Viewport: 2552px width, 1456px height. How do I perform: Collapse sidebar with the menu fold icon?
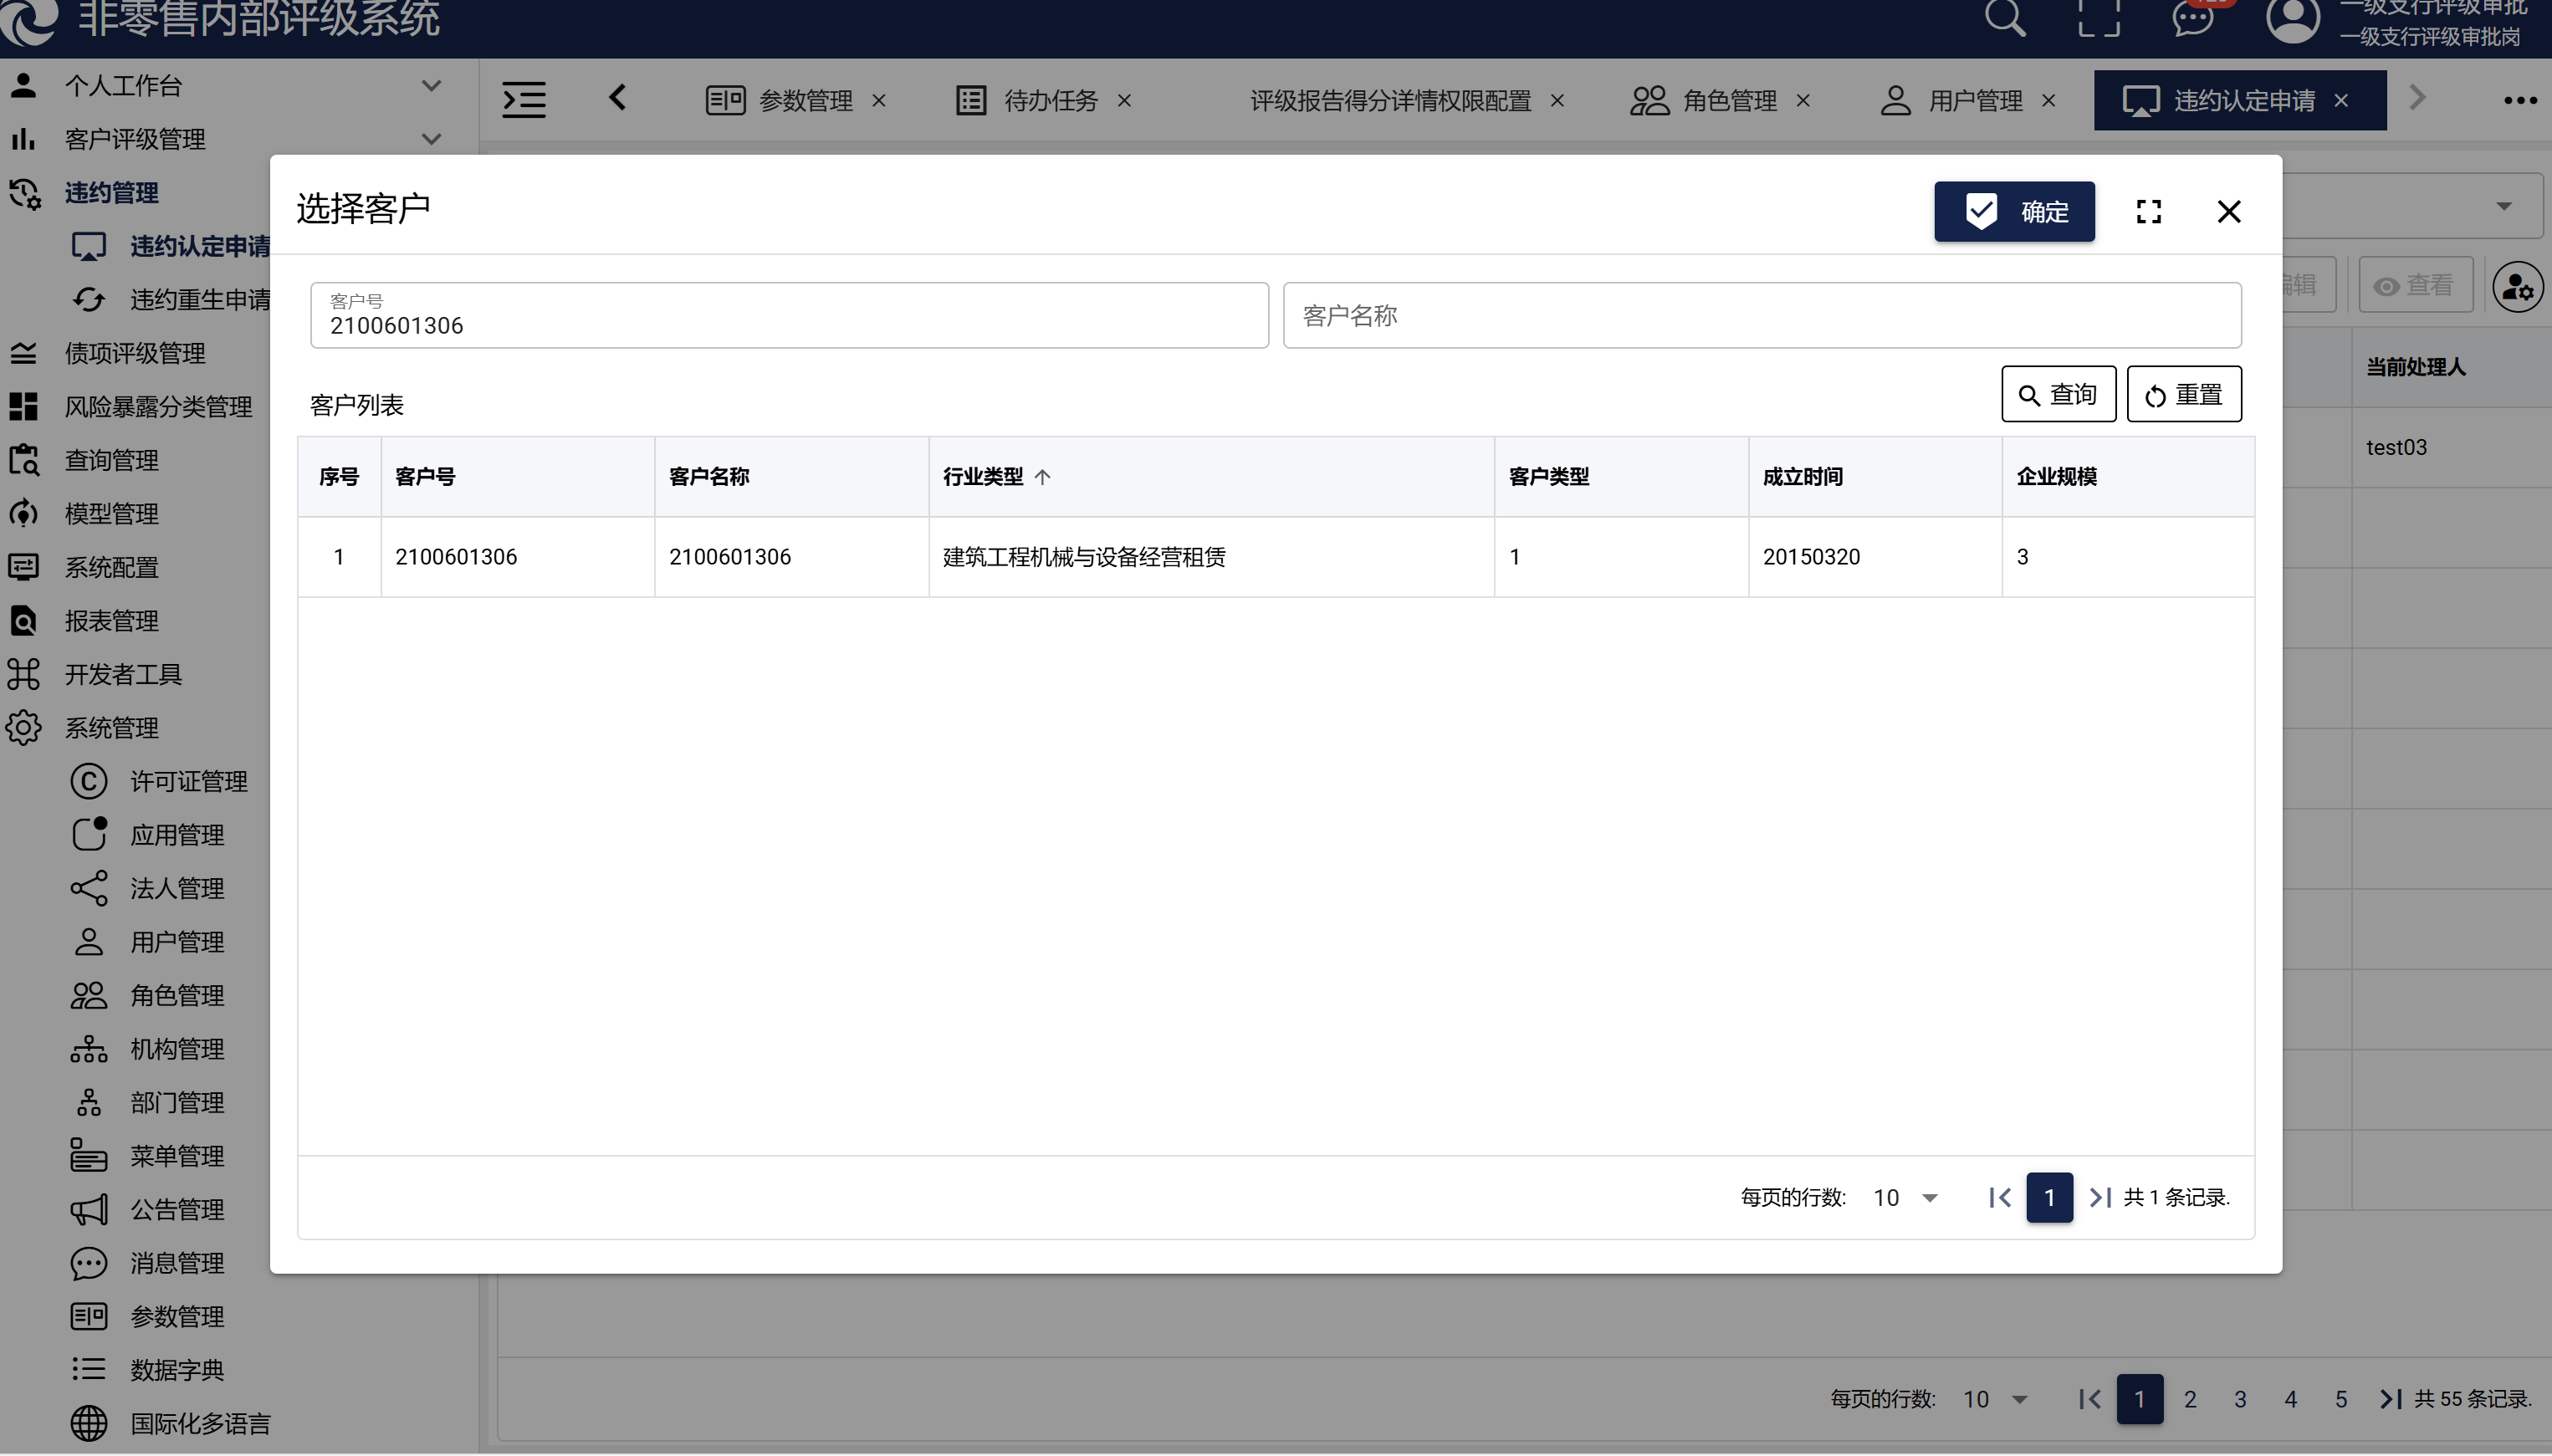point(524,100)
